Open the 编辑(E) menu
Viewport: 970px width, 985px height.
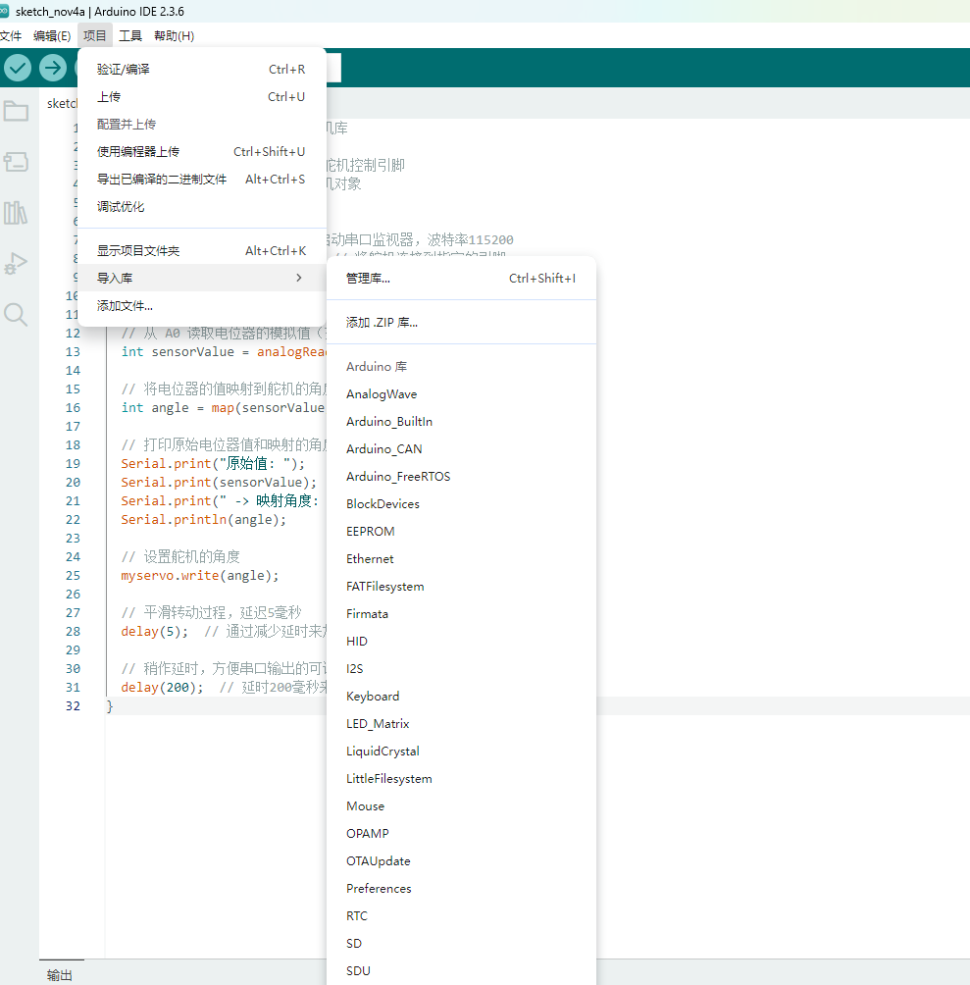click(52, 35)
